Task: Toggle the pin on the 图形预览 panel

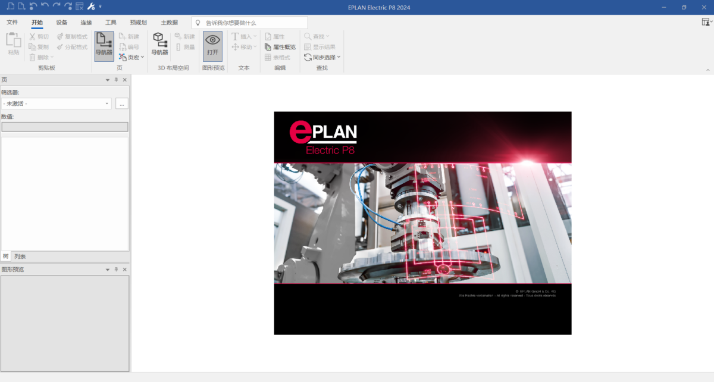Action: [116, 270]
